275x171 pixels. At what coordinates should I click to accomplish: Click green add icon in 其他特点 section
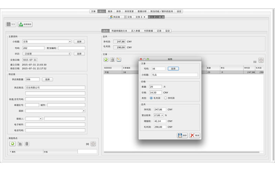[12, 144]
